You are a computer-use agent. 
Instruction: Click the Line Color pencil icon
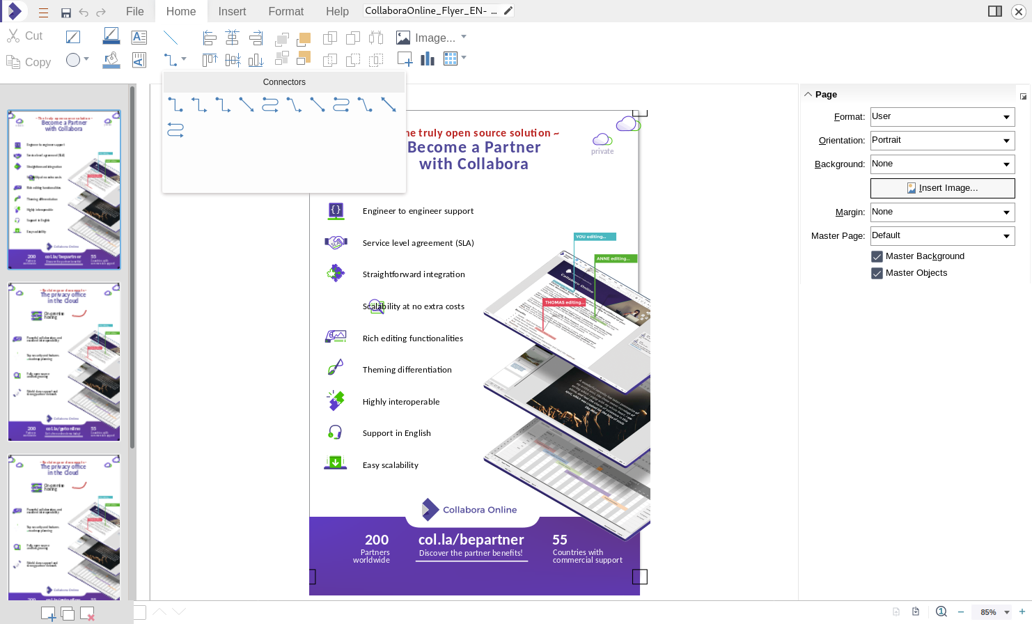click(x=111, y=36)
